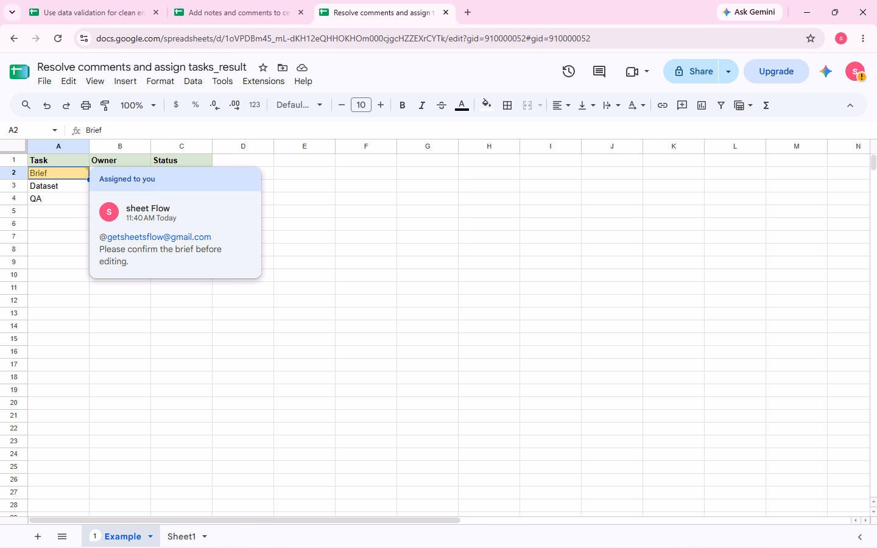Open the borders tool
This screenshot has width=877, height=548.
[507, 105]
